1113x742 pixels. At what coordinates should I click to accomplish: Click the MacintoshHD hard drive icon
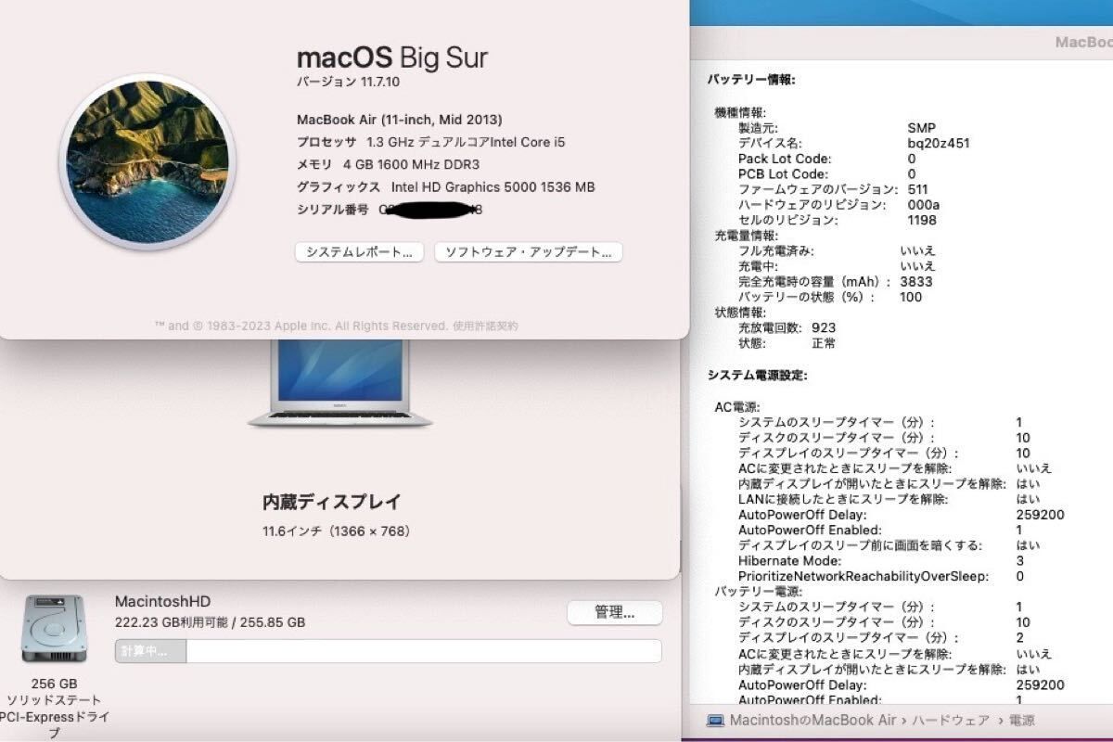pos(54,629)
